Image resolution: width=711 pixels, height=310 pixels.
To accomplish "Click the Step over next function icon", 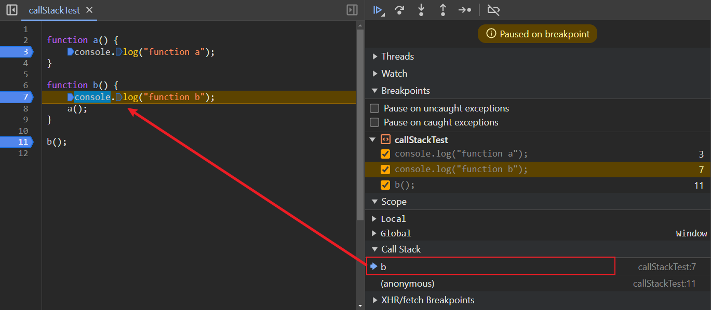I will click(x=399, y=10).
